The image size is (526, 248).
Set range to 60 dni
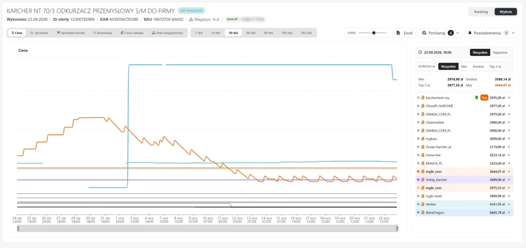[251, 33]
